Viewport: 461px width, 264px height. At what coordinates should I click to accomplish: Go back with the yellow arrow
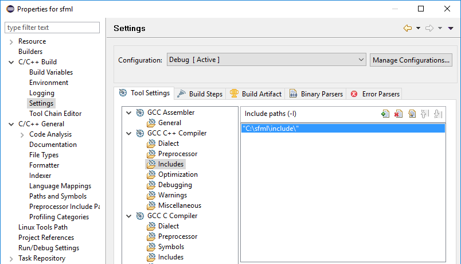point(408,28)
